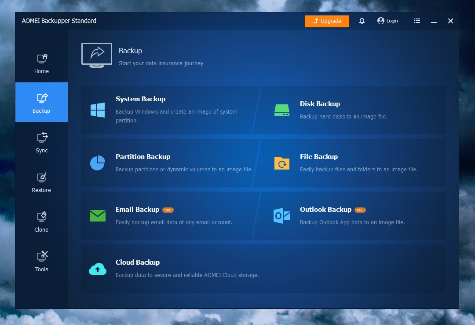The width and height of the screenshot is (475, 325).
Task: Go to the Restore sidebar icon
Action: click(x=41, y=177)
